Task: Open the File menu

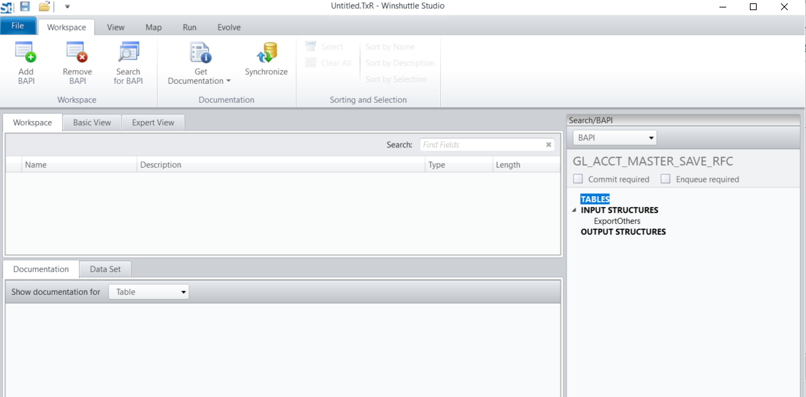Action: click(x=18, y=26)
